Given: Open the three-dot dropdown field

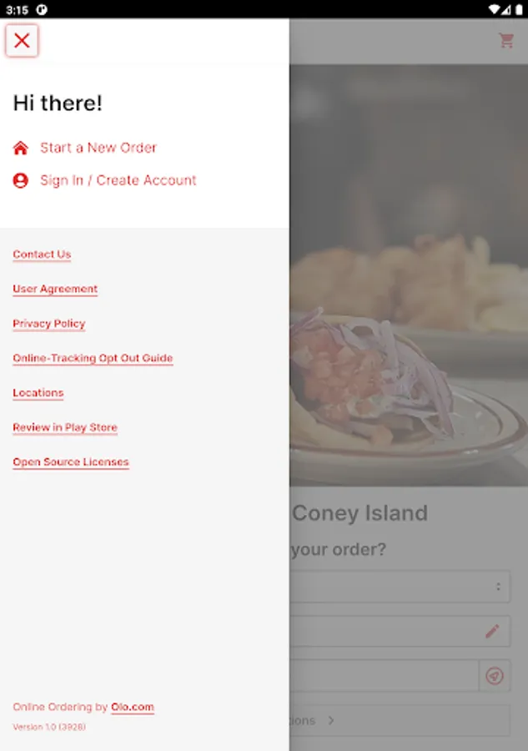Looking at the screenshot, I should coord(400,587).
